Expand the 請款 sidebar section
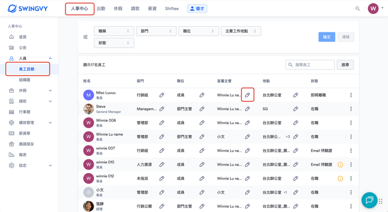 pos(50,101)
